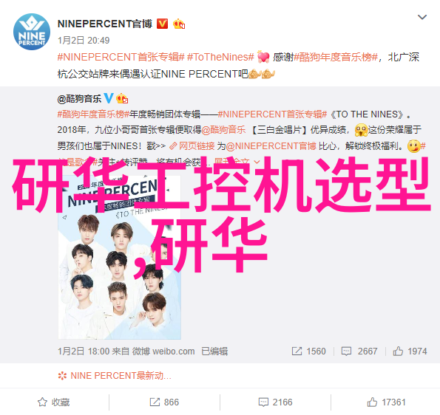Open the NINE PERCENT最新动 topic link
Viewport: 440px width, 415px height.
(x=115, y=375)
